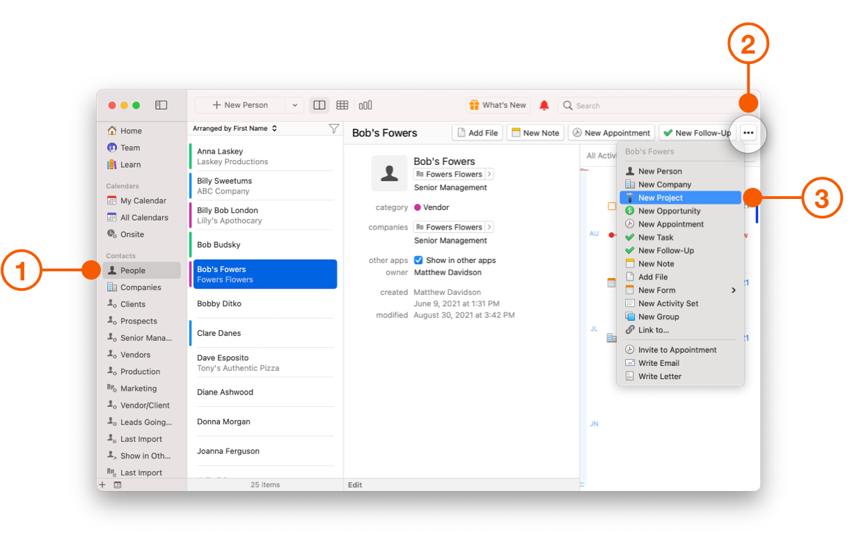
Task: Open the What's New gift button
Action: [x=498, y=105]
